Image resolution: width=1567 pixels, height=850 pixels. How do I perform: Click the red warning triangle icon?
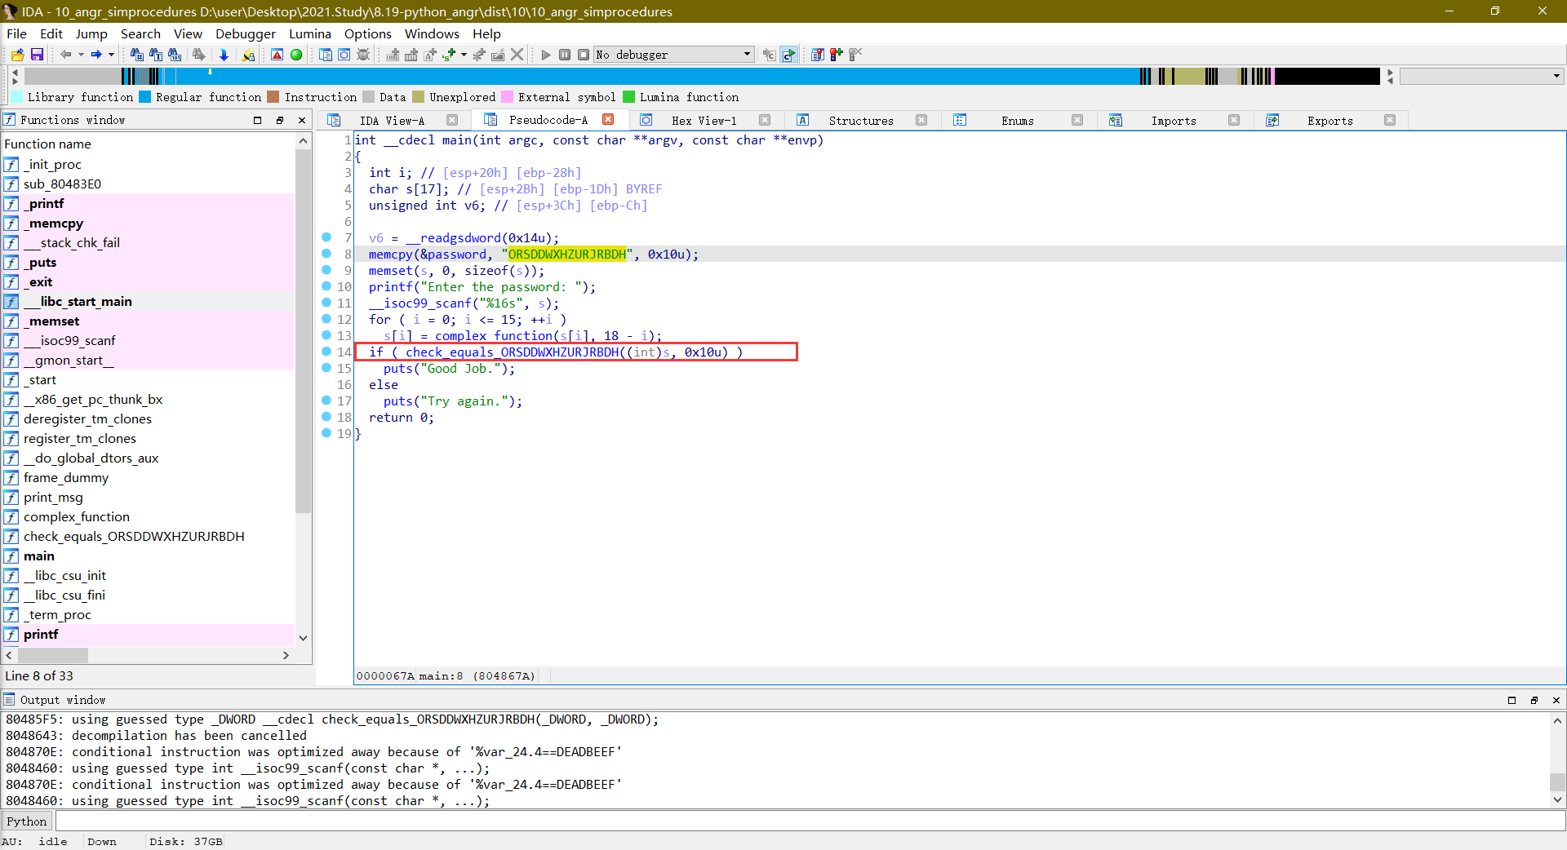(x=277, y=55)
